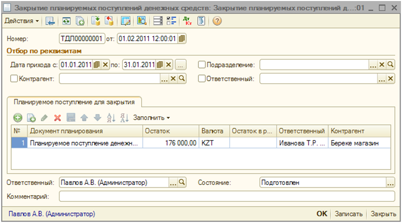
Task: Open help with the question mark icon
Action: 217,21
